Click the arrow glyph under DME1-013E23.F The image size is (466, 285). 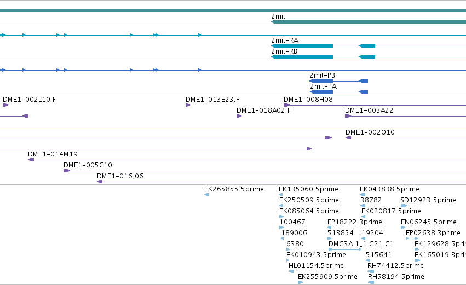[x=188, y=105]
